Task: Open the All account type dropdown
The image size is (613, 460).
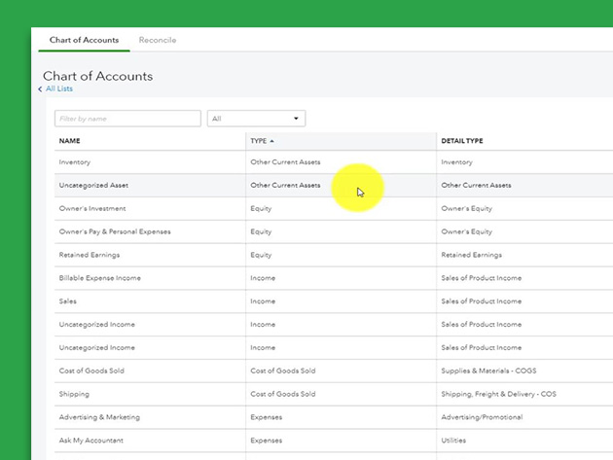Action: (x=256, y=119)
